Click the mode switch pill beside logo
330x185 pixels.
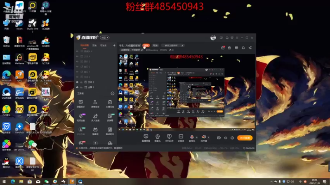click(105, 37)
